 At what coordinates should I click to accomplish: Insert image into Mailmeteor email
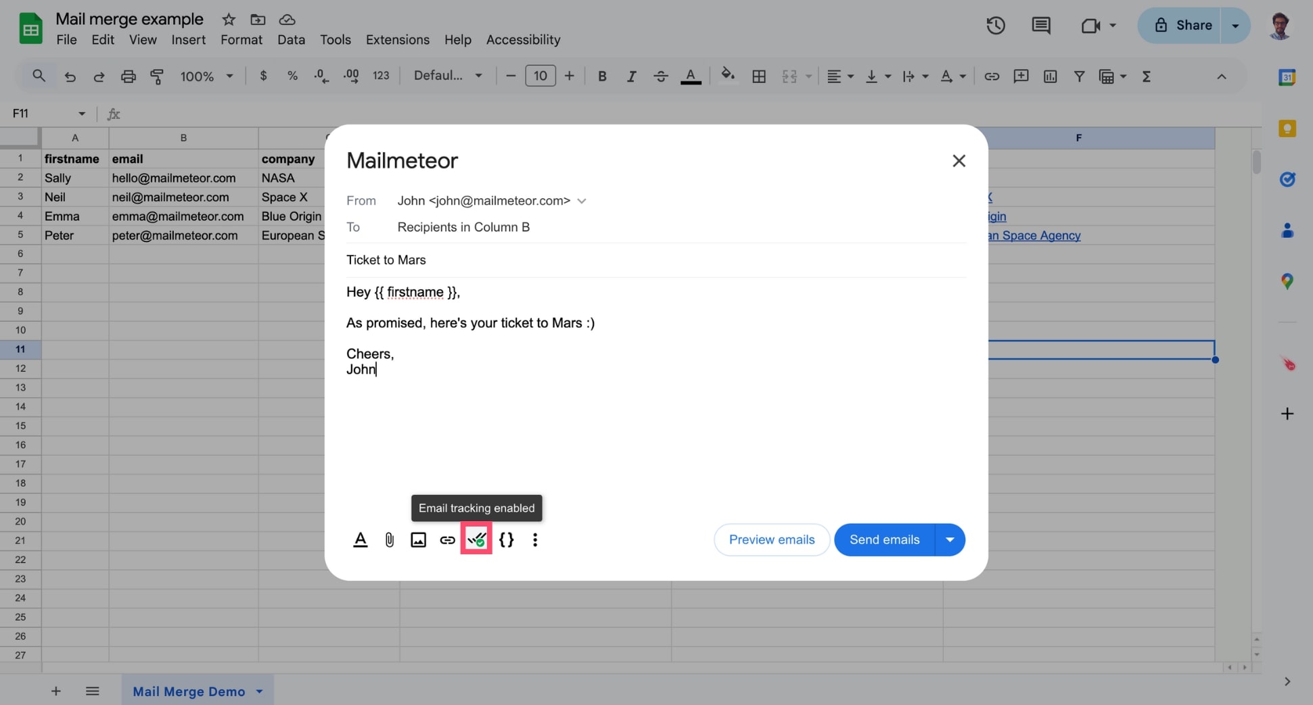418,539
